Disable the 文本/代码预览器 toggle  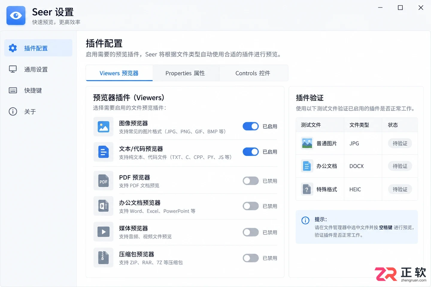251,152
